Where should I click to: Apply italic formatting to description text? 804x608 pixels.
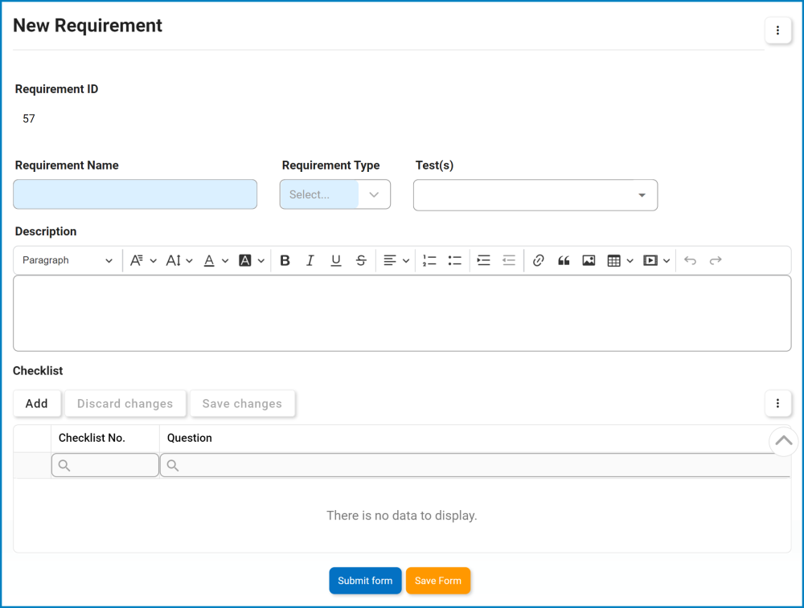(x=310, y=259)
